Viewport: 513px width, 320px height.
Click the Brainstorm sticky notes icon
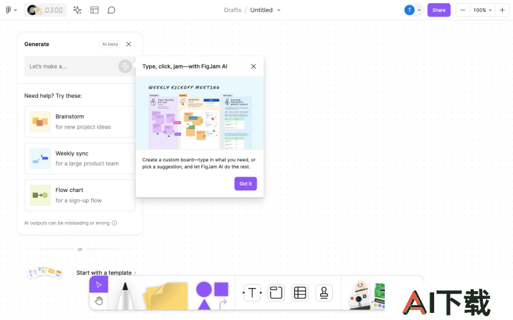(x=40, y=122)
